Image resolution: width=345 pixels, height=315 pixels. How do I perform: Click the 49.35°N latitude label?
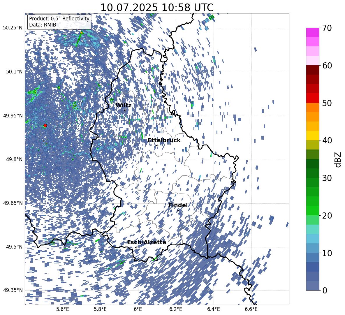point(13,290)
